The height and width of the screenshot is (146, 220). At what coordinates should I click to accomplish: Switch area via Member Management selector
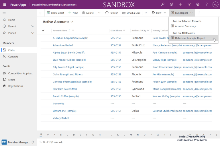[x=18, y=142]
